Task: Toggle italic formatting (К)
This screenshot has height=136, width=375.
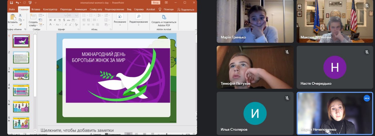Action: tap(55, 20)
